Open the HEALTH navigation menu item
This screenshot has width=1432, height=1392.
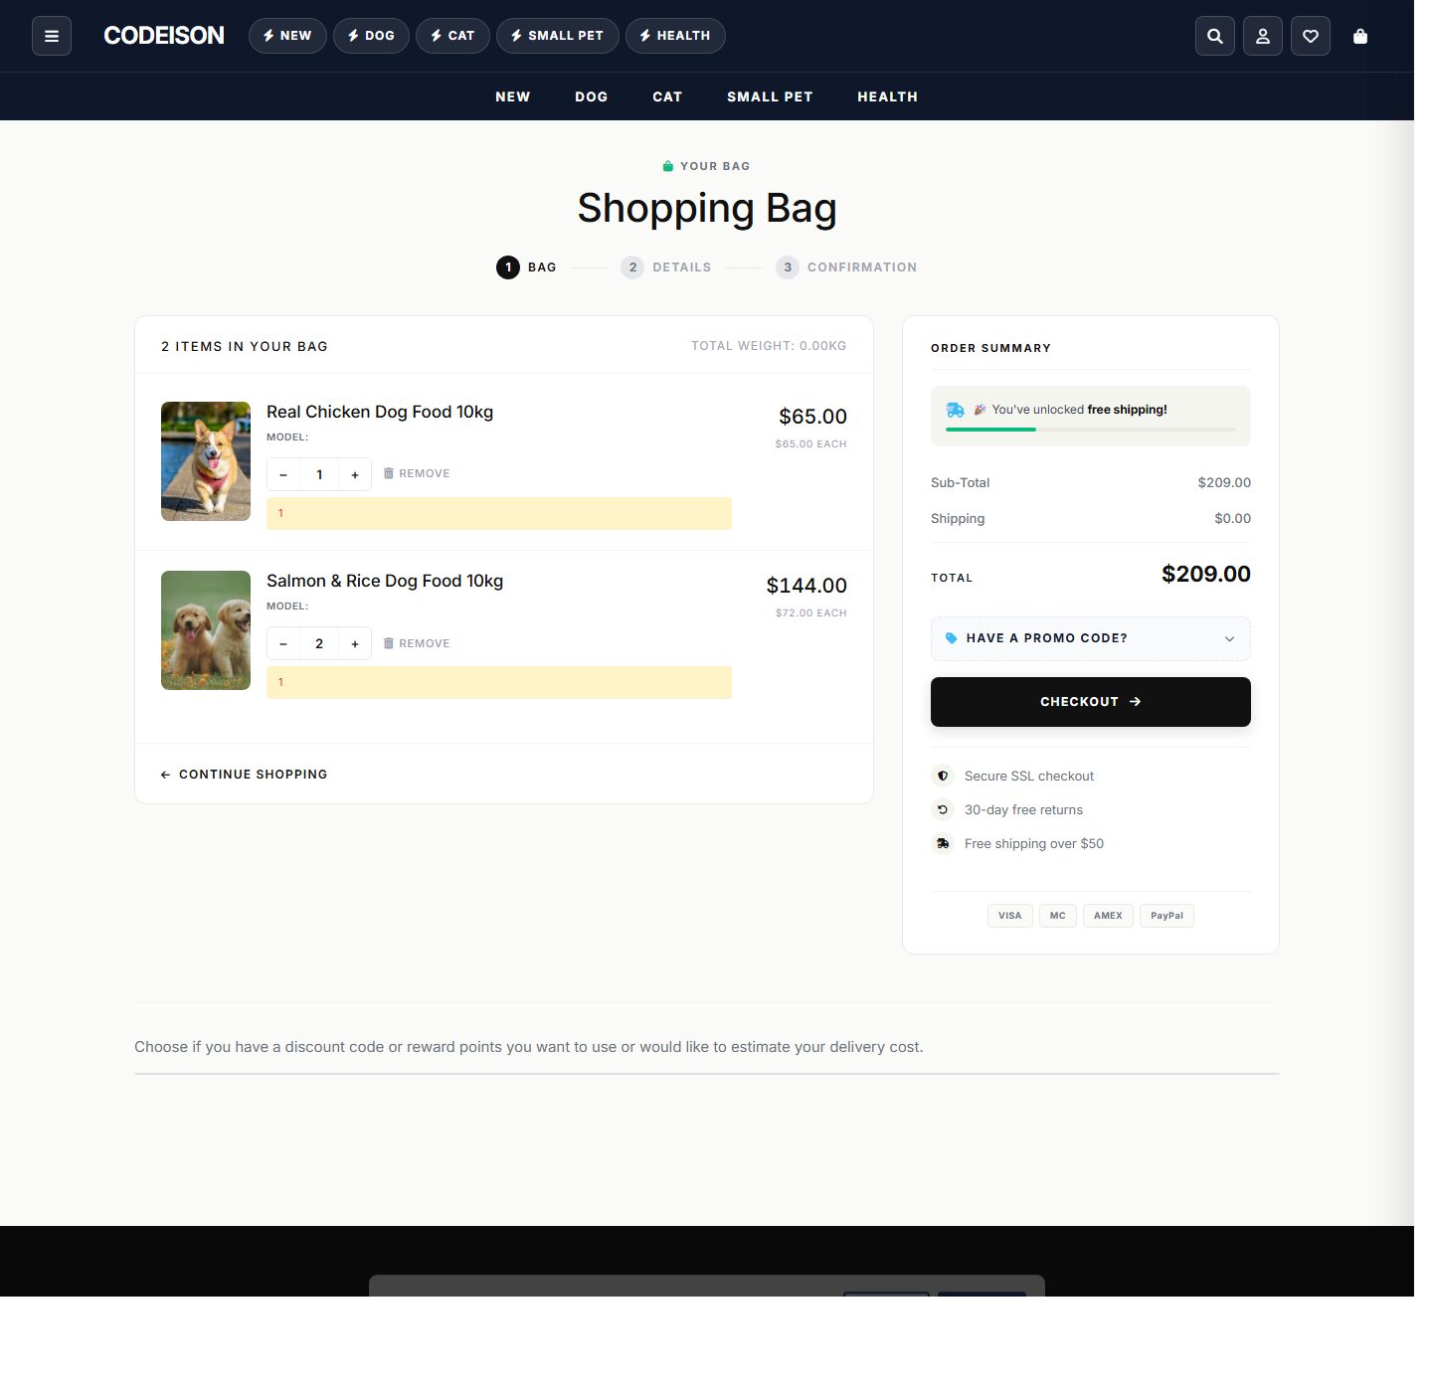tap(888, 96)
